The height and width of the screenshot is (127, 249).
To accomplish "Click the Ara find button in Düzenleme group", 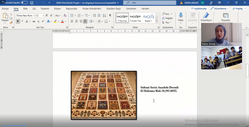I will [x=167, y=14].
